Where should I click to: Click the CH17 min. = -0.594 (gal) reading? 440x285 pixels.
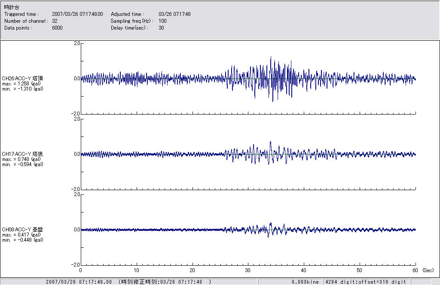pos(22,164)
